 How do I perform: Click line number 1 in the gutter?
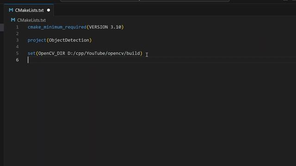tap(17, 27)
